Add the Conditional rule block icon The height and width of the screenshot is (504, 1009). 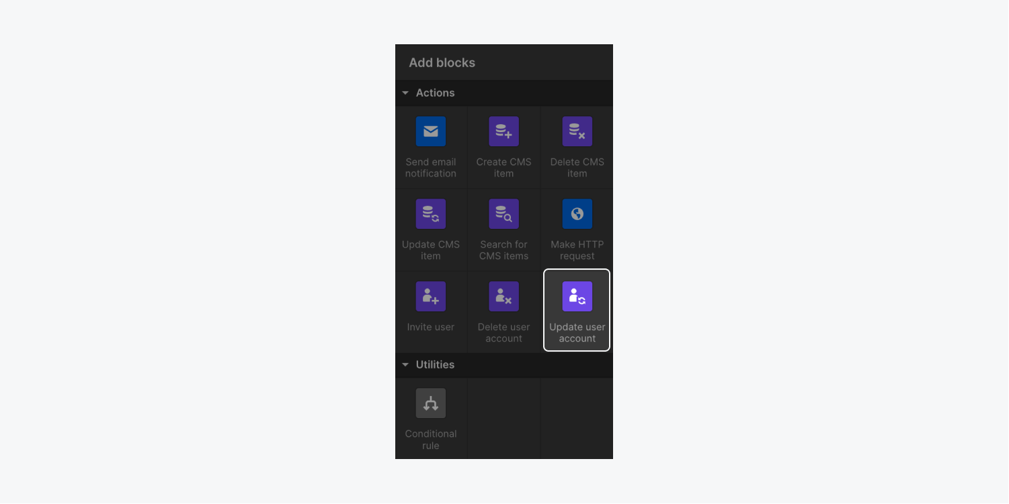click(431, 403)
